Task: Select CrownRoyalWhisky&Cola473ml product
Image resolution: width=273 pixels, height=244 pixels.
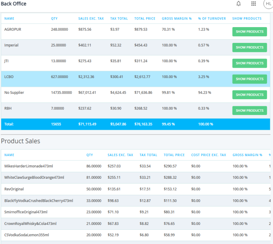Action: tap(30, 223)
